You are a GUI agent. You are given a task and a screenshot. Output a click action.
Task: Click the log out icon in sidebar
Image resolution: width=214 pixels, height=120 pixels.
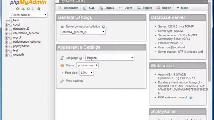click(23, 9)
